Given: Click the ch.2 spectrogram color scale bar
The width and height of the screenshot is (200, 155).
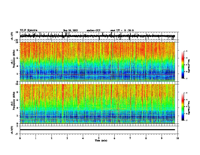Looking at the screenshot, I should point(183,107).
